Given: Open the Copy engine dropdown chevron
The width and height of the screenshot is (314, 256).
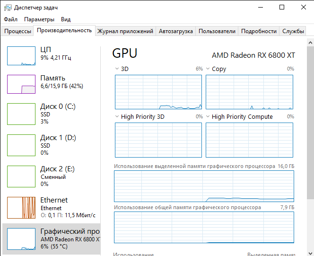Looking at the screenshot, I should (208, 69).
